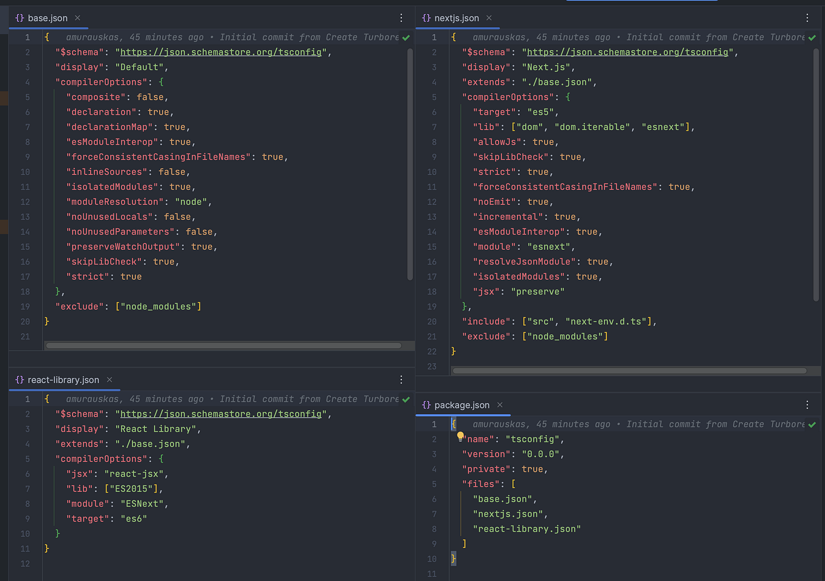Click the green inspection checkmark in base.json
825x581 pixels.
(x=406, y=38)
